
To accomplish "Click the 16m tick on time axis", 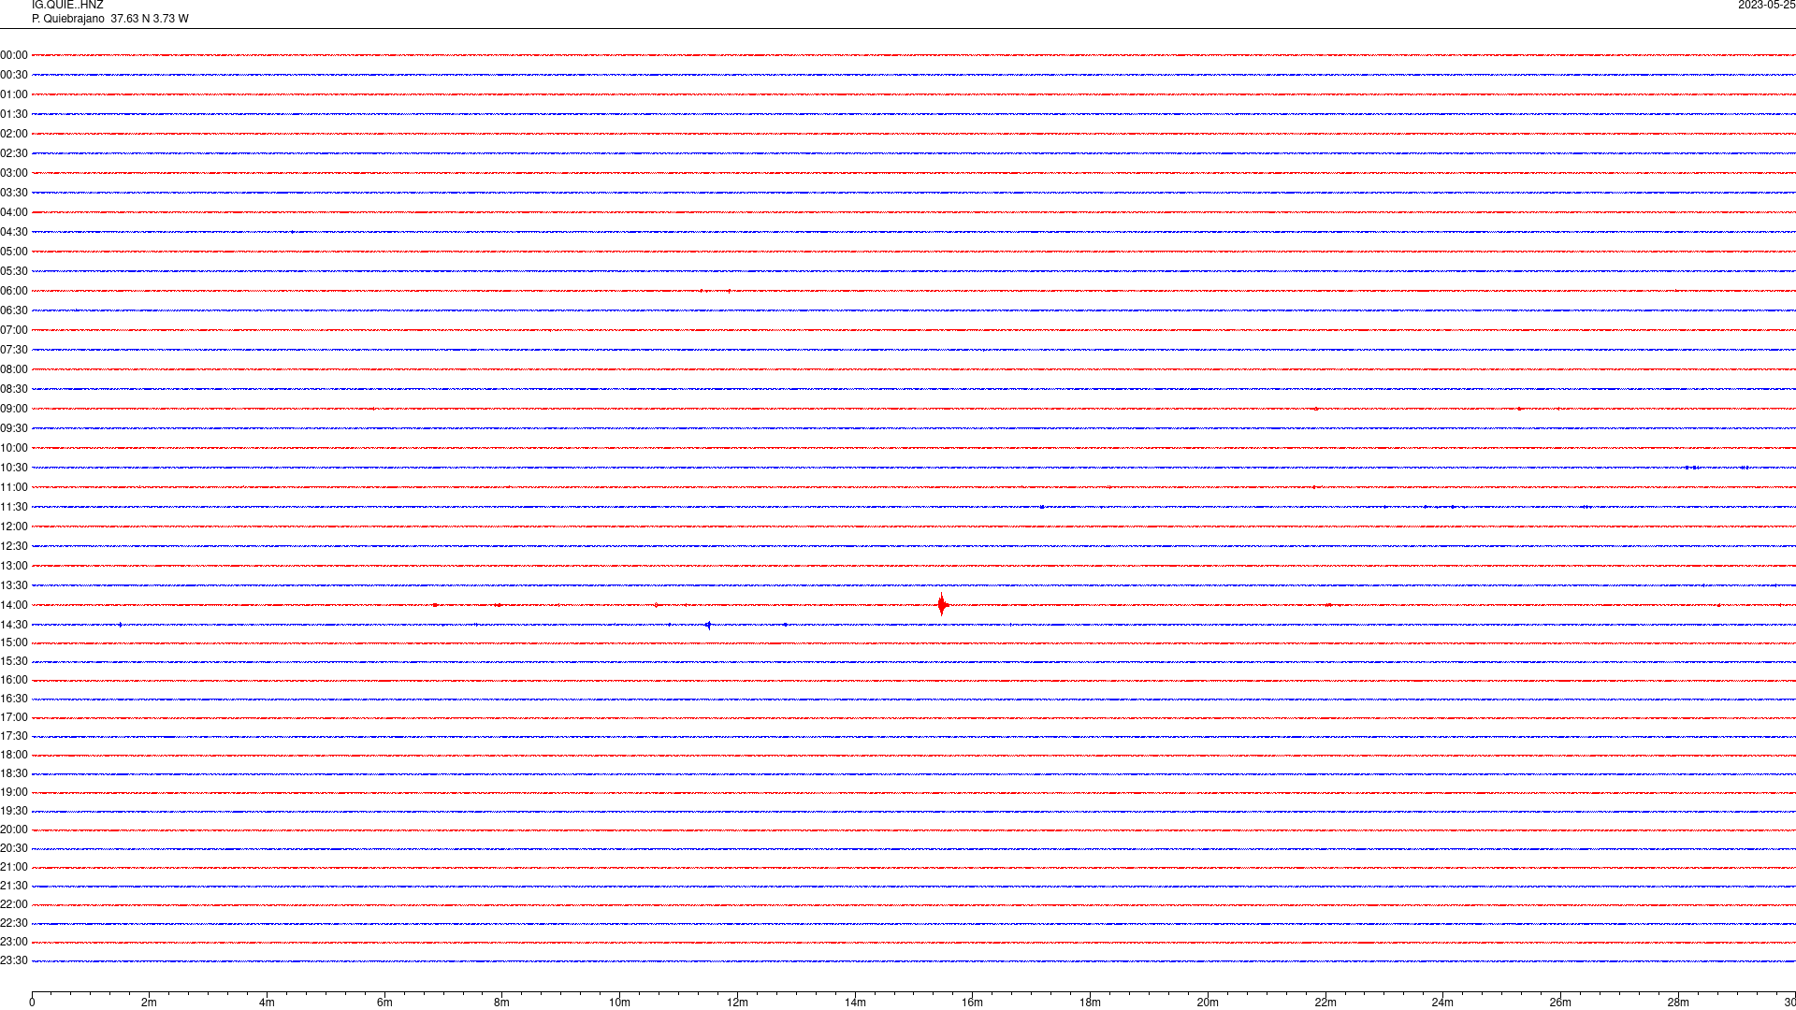I will 973,1003.
